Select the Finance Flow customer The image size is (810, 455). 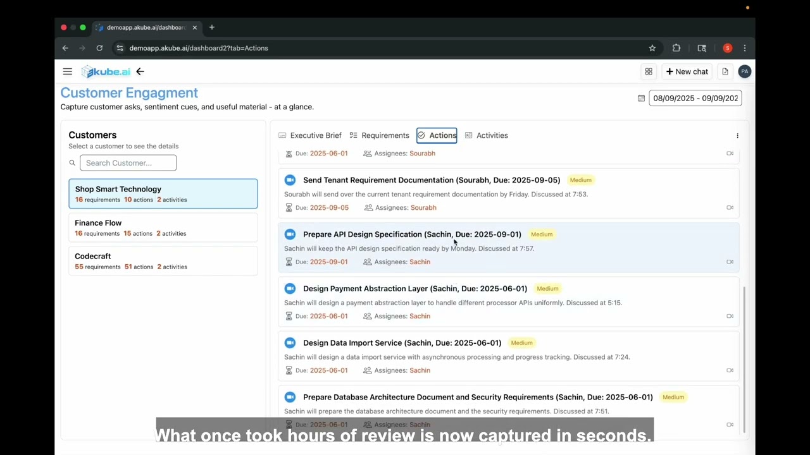pyautogui.click(x=163, y=227)
